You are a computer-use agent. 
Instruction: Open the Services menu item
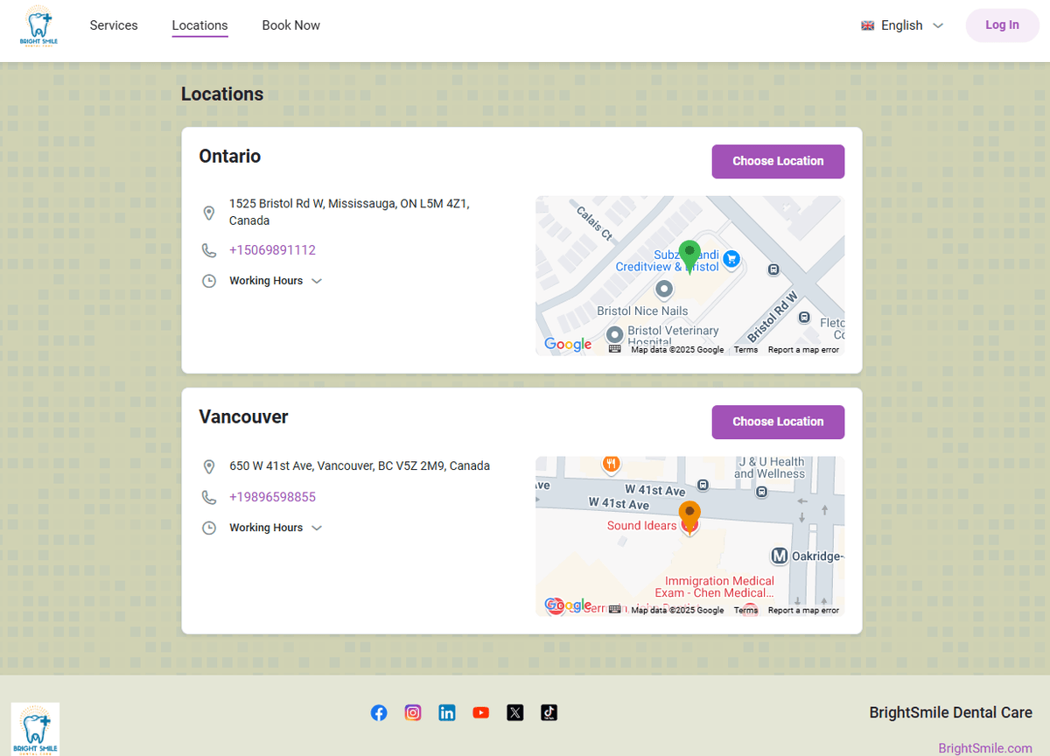coord(114,25)
